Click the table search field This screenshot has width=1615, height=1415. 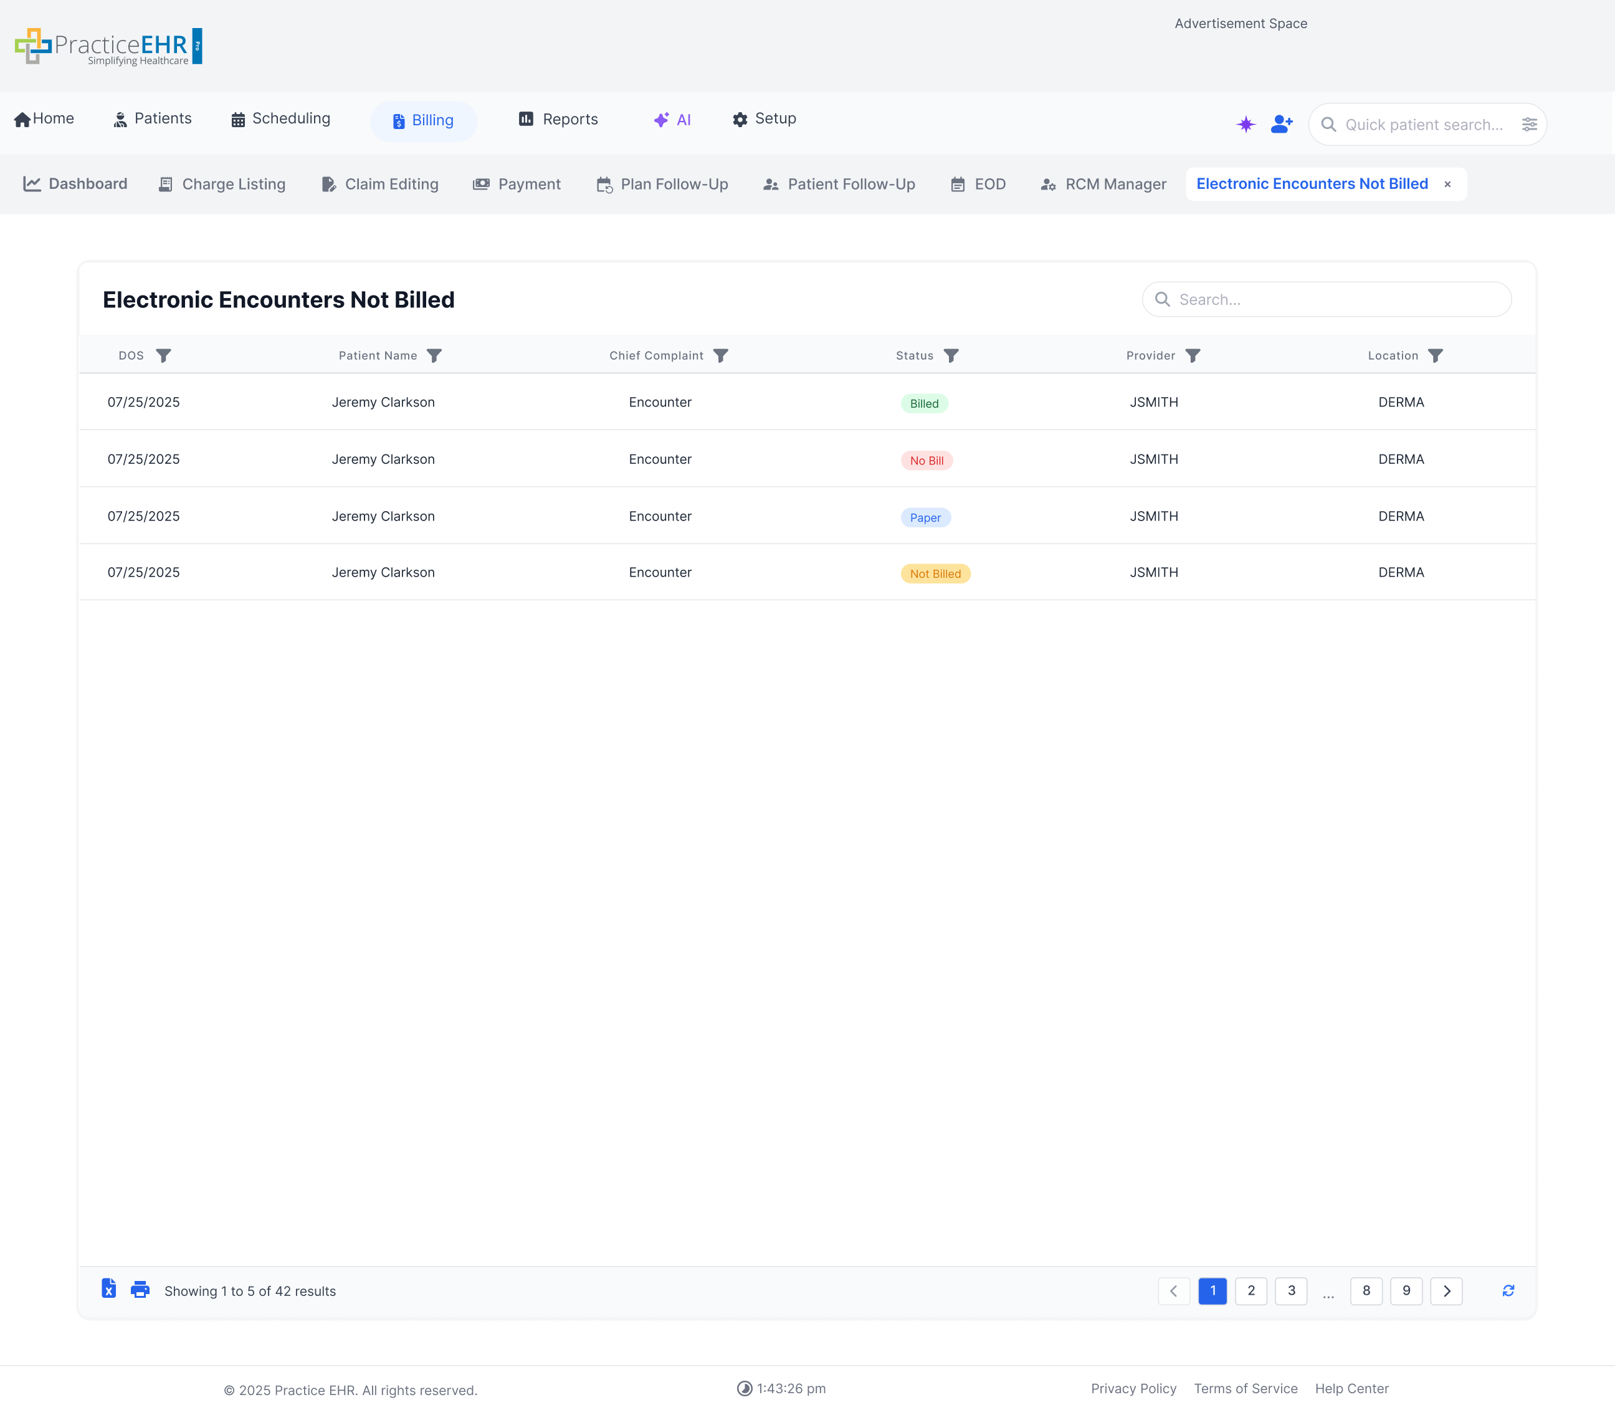(1326, 299)
